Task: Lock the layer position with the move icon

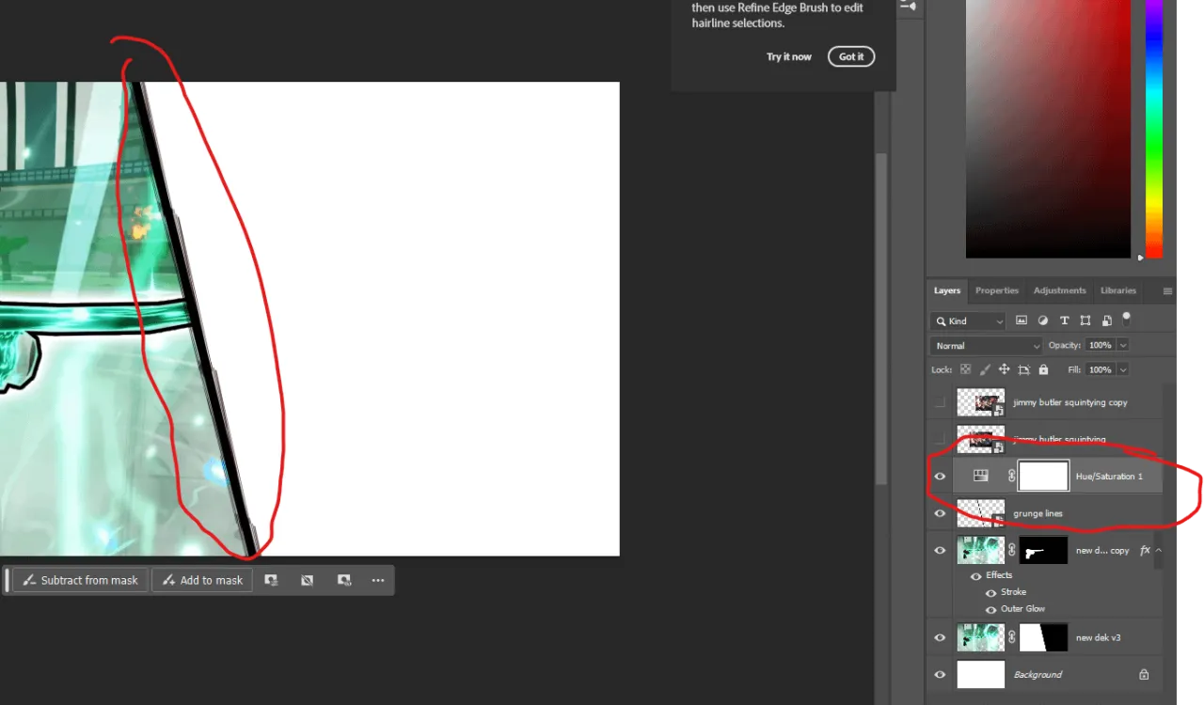Action: (1004, 368)
